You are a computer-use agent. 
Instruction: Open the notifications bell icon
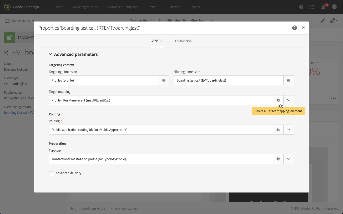point(323,7)
